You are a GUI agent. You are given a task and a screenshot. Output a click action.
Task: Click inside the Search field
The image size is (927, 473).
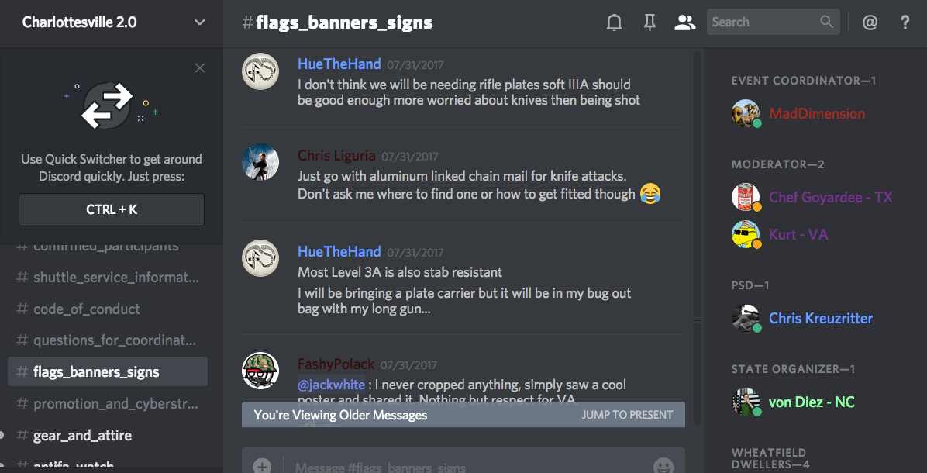763,22
